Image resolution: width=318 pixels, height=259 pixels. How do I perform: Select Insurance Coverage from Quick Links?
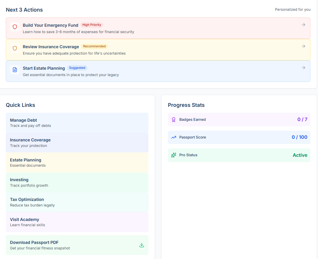click(77, 143)
